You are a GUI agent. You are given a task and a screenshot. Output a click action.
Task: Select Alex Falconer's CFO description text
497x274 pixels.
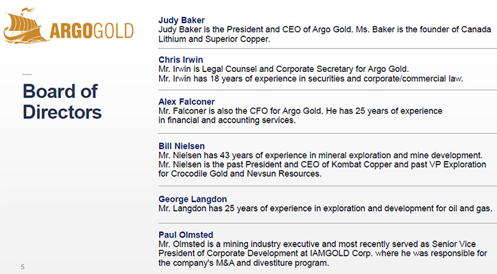[x=300, y=116]
